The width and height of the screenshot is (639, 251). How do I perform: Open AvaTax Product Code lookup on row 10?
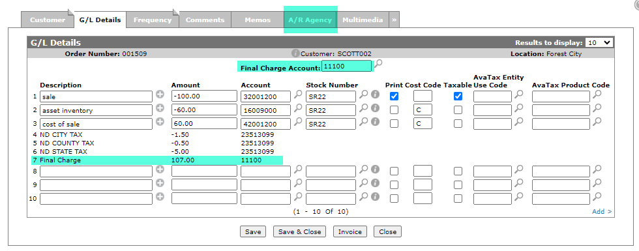(x=597, y=196)
